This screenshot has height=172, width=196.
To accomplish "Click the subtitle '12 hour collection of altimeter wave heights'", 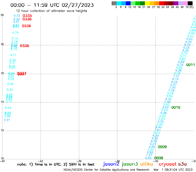I will [x=51, y=11].
